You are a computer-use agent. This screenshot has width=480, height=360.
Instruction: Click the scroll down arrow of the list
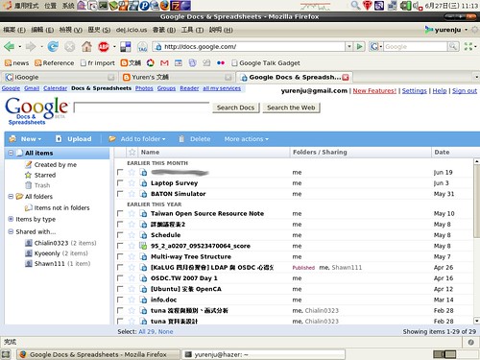point(476,321)
